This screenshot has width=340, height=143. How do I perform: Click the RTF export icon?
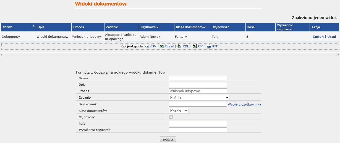pyautogui.click(x=209, y=46)
